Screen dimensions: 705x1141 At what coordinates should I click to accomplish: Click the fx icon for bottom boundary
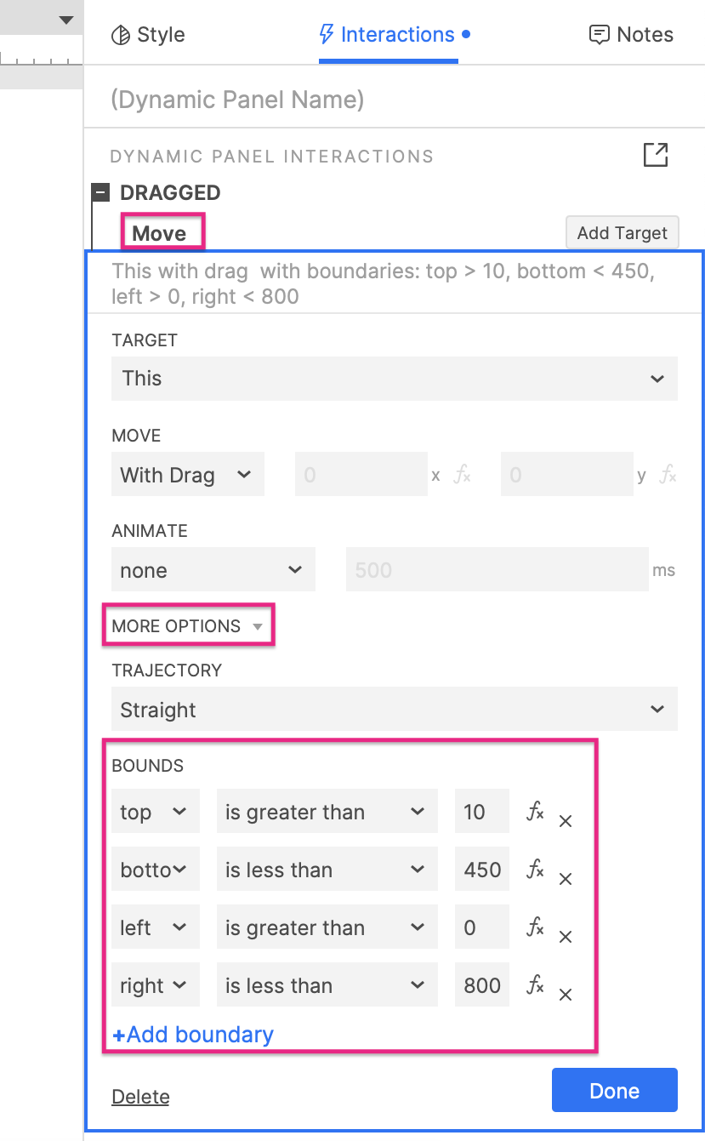[535, 870]
